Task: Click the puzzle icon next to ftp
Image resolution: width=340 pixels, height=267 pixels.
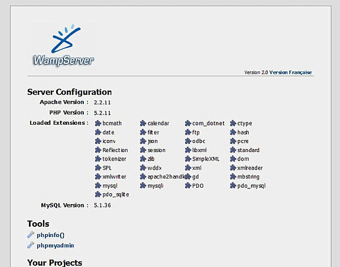Action: 188,132
